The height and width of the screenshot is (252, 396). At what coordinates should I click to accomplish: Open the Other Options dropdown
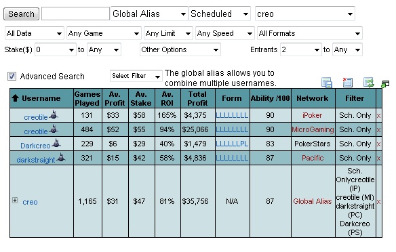pyautogui.click(x=180, y=49)
